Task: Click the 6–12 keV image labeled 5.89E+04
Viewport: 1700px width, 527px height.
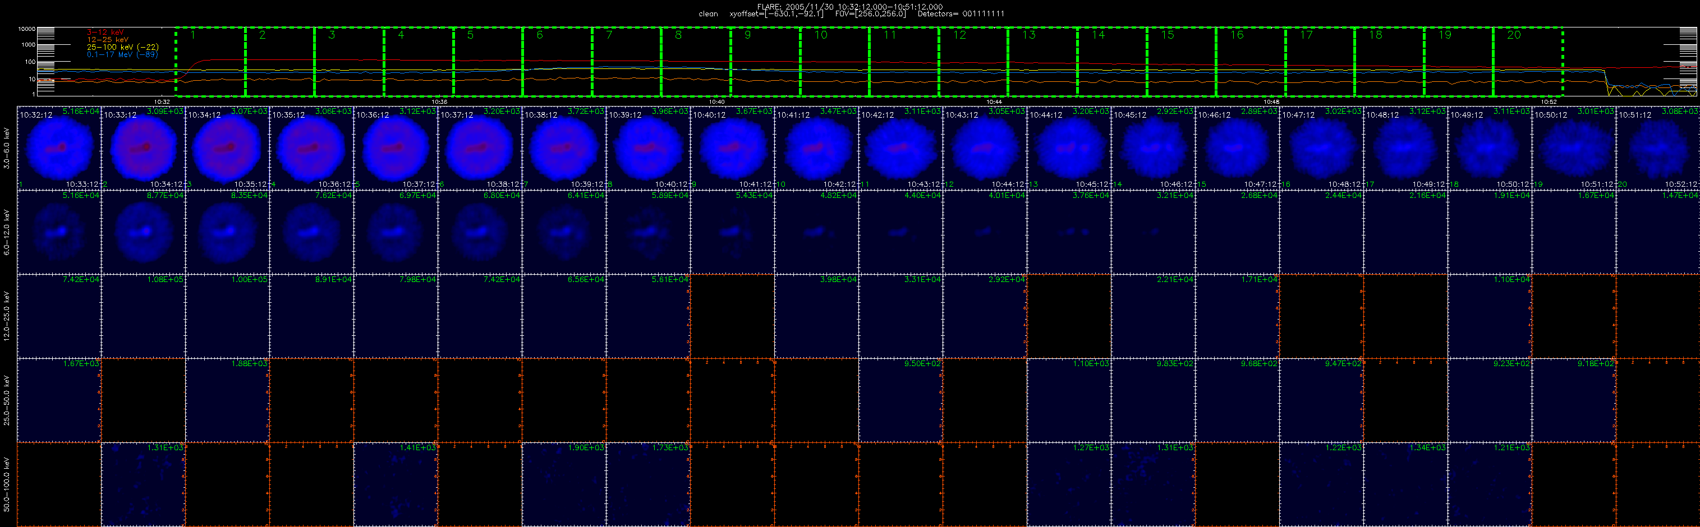Action: (649, 232)
